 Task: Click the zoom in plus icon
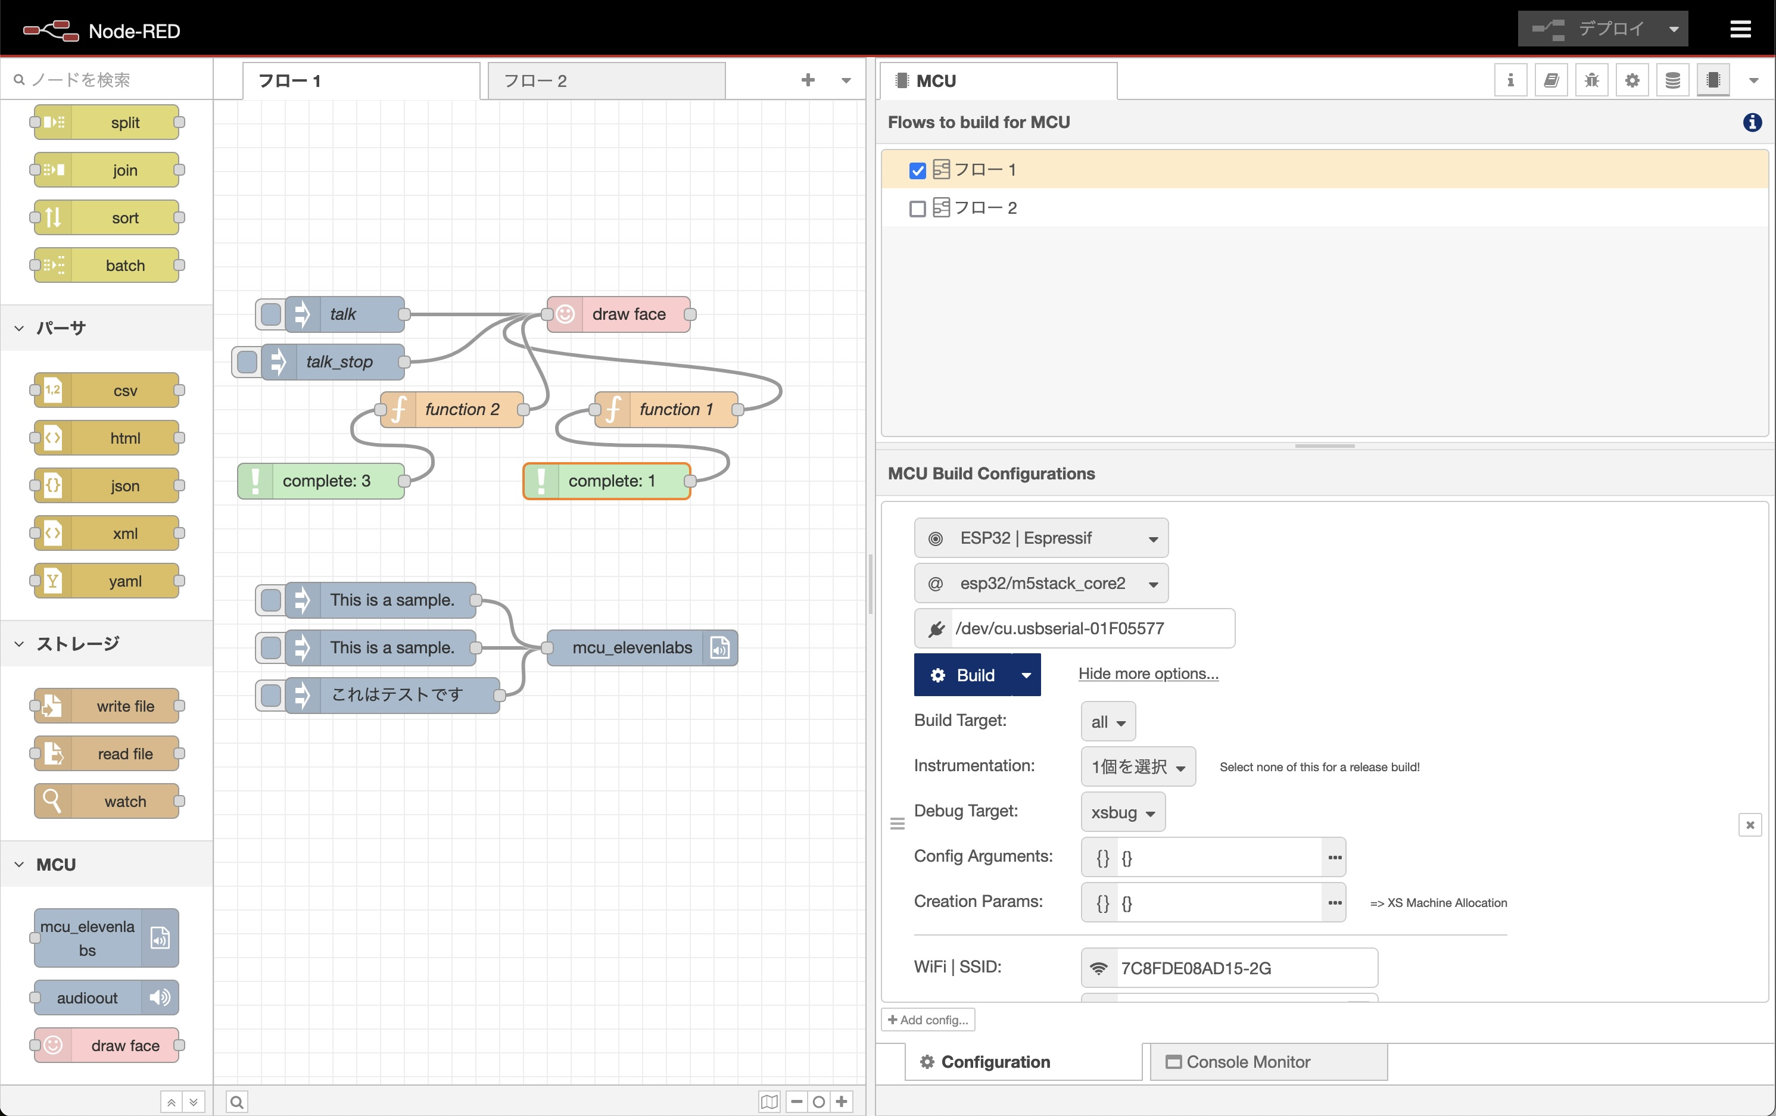pos(842,1101)
